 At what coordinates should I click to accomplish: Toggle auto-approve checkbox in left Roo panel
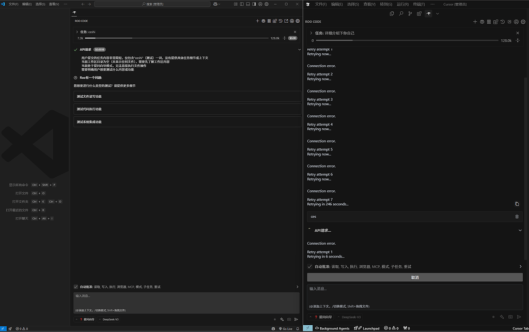click(x=75, y=286)
